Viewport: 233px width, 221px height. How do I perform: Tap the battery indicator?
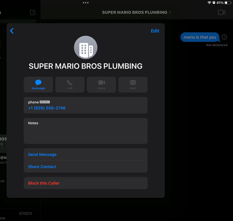pyautogui.click(x=228, y=3)
